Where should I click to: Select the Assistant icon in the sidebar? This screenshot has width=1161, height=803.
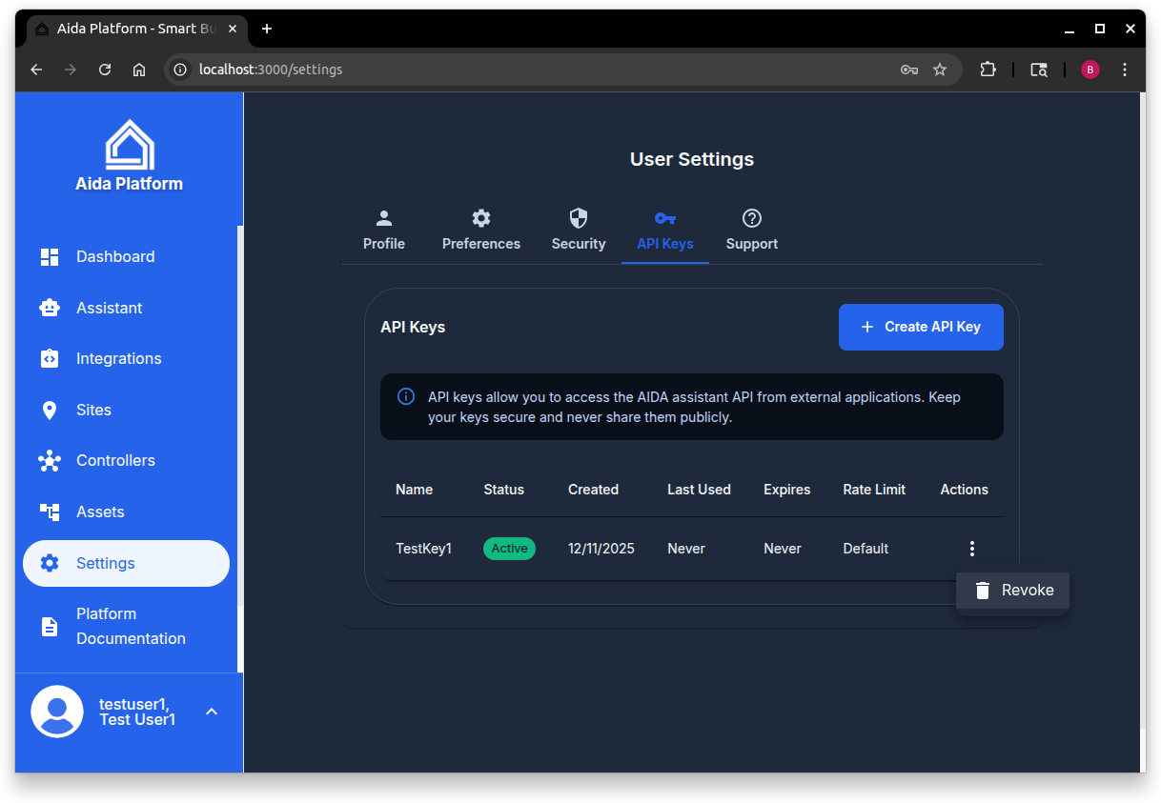(x=50, y=307)
